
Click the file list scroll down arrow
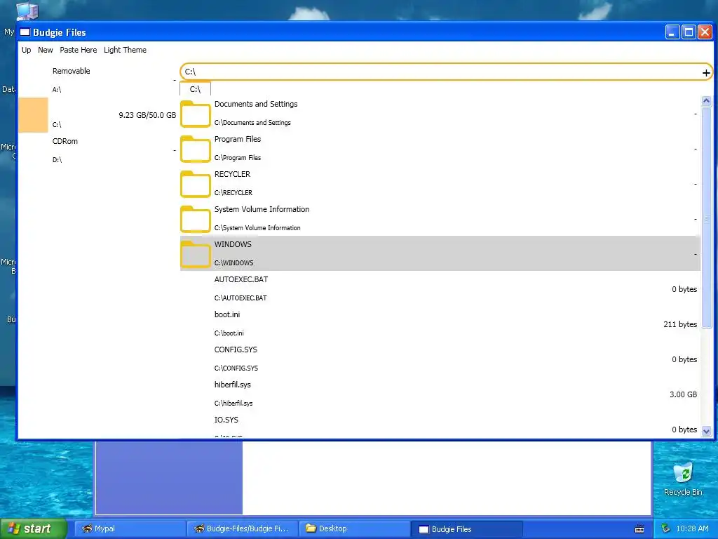[x=706, y=431]
